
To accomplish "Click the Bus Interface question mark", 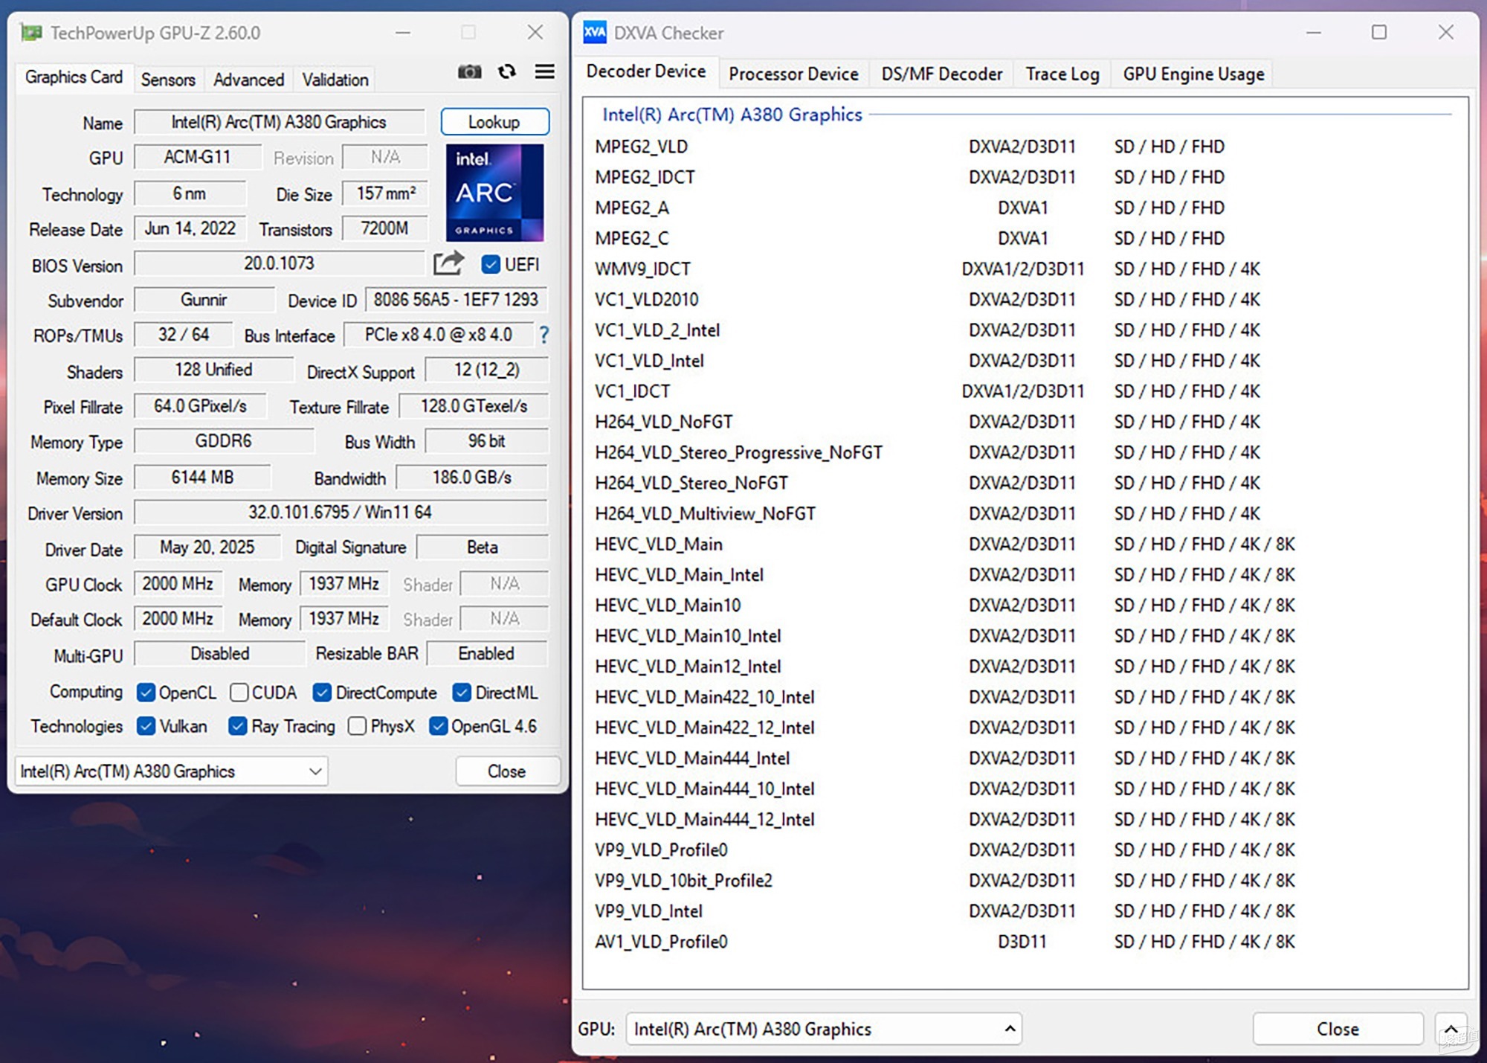I will click(544, 335).
